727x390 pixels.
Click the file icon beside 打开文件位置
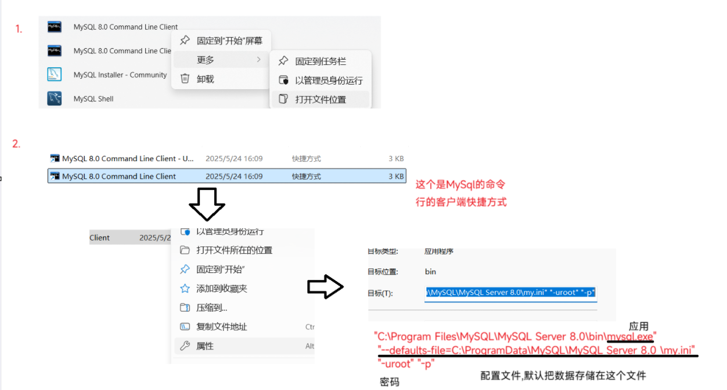click(283, 99)
